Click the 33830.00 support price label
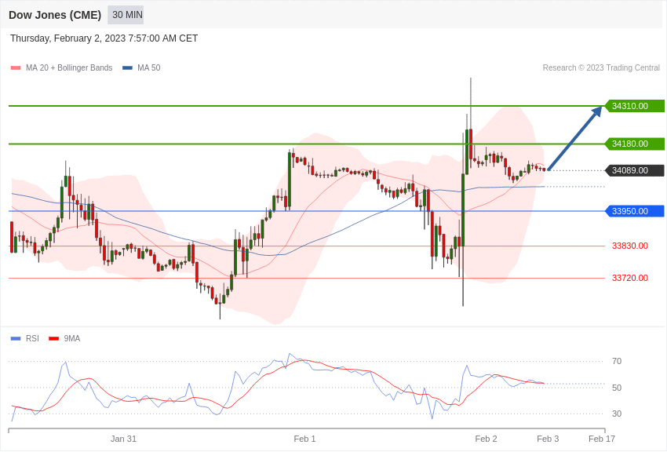667x452 pixels. [x=630, y=246]
